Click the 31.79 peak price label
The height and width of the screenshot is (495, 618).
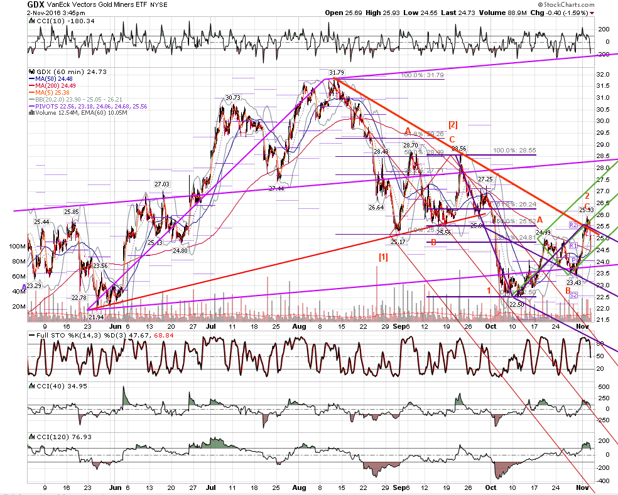pyautogui.click(x=337, y=72)
